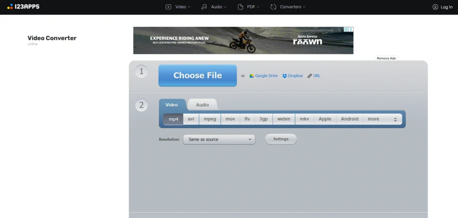This screenshot has height=218, width=458.
Task: Select the mkv format
Action: point(304,119)
